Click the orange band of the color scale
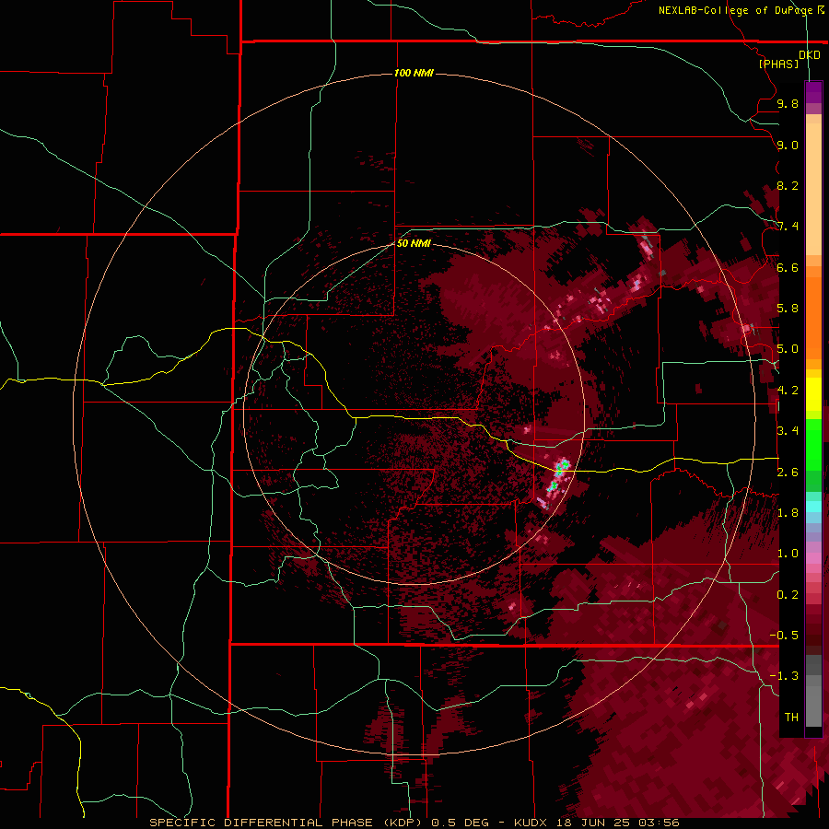The image size is (829, 829). point(813,313)
